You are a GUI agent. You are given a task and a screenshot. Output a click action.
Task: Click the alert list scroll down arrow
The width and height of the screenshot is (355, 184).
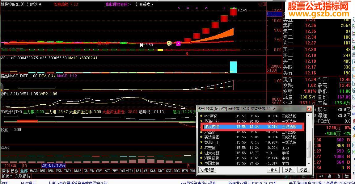coord(308,163)
